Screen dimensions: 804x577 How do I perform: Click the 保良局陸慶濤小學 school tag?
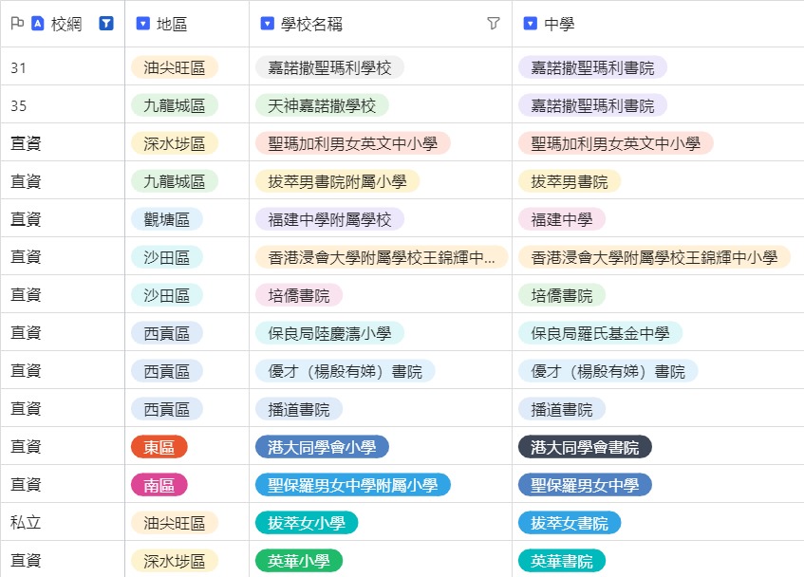(x=329, y=333)
